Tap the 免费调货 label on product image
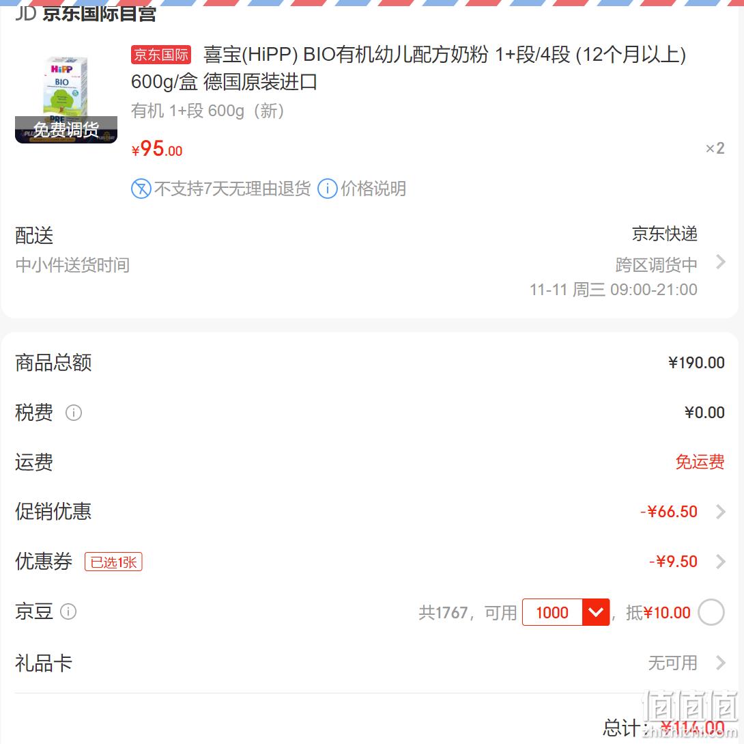 click(66, 129)
